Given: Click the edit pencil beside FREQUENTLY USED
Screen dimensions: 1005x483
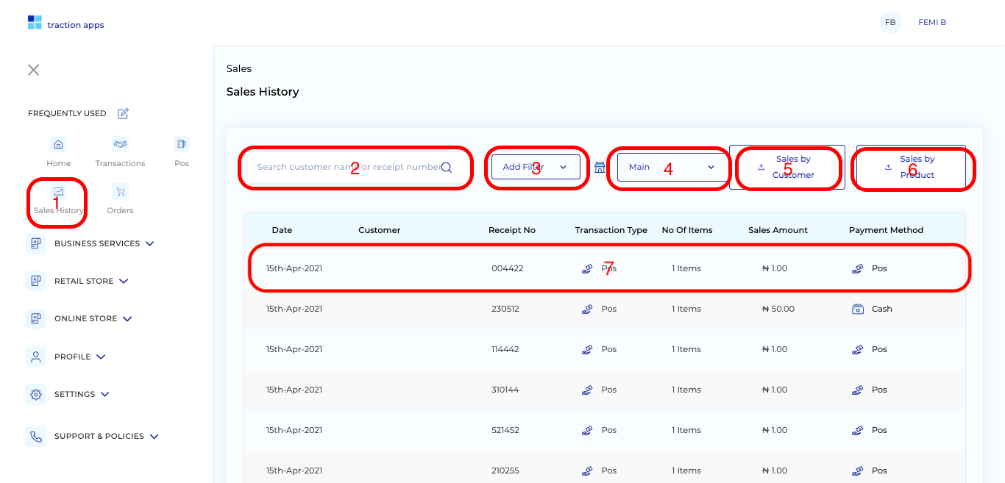Looking at the screenshot, I should (122, 113).
